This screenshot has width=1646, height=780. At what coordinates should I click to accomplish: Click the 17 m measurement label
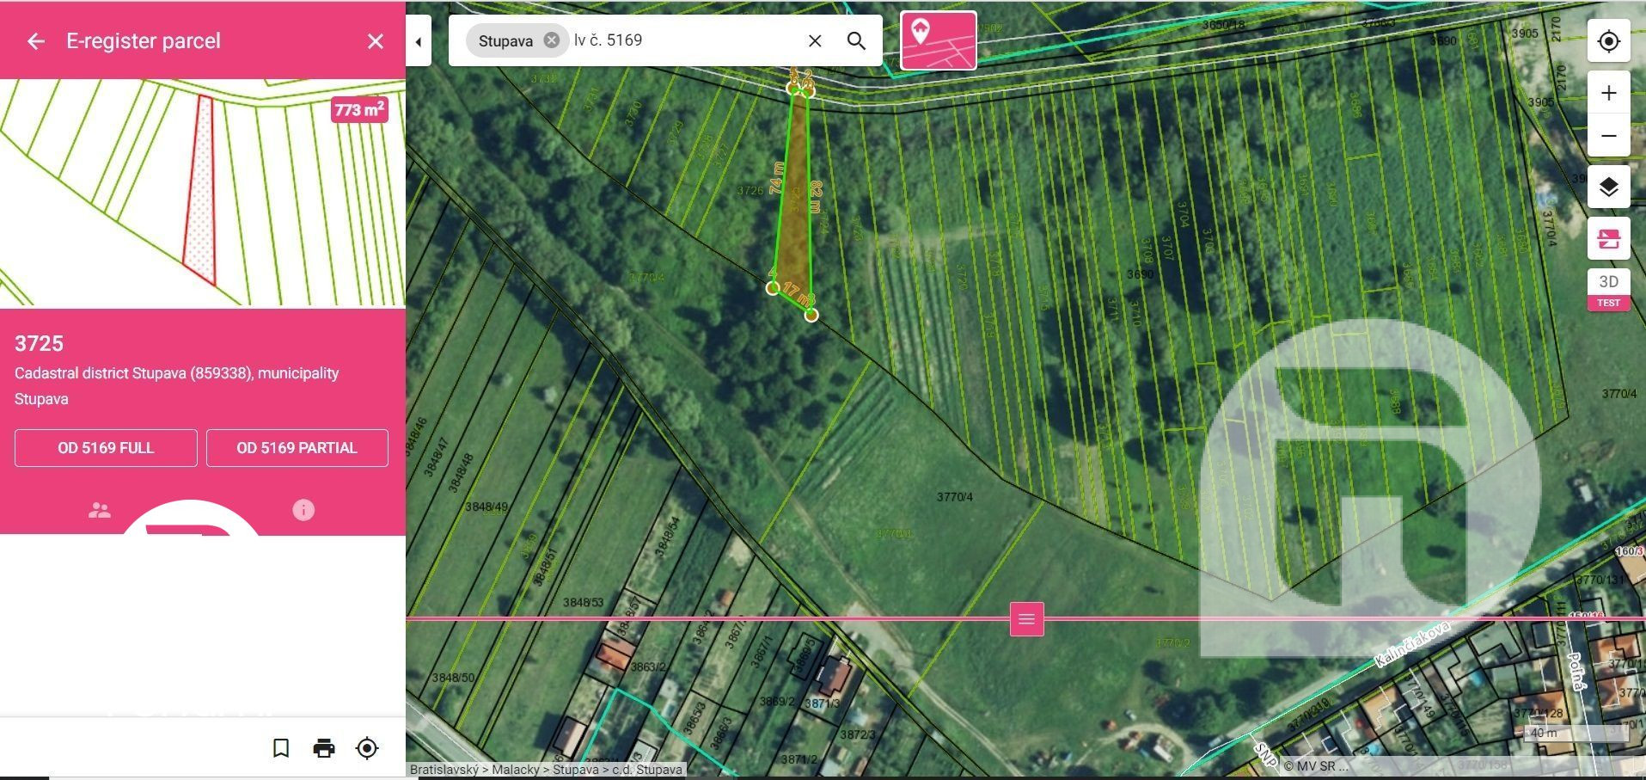(x=796, y=294)
